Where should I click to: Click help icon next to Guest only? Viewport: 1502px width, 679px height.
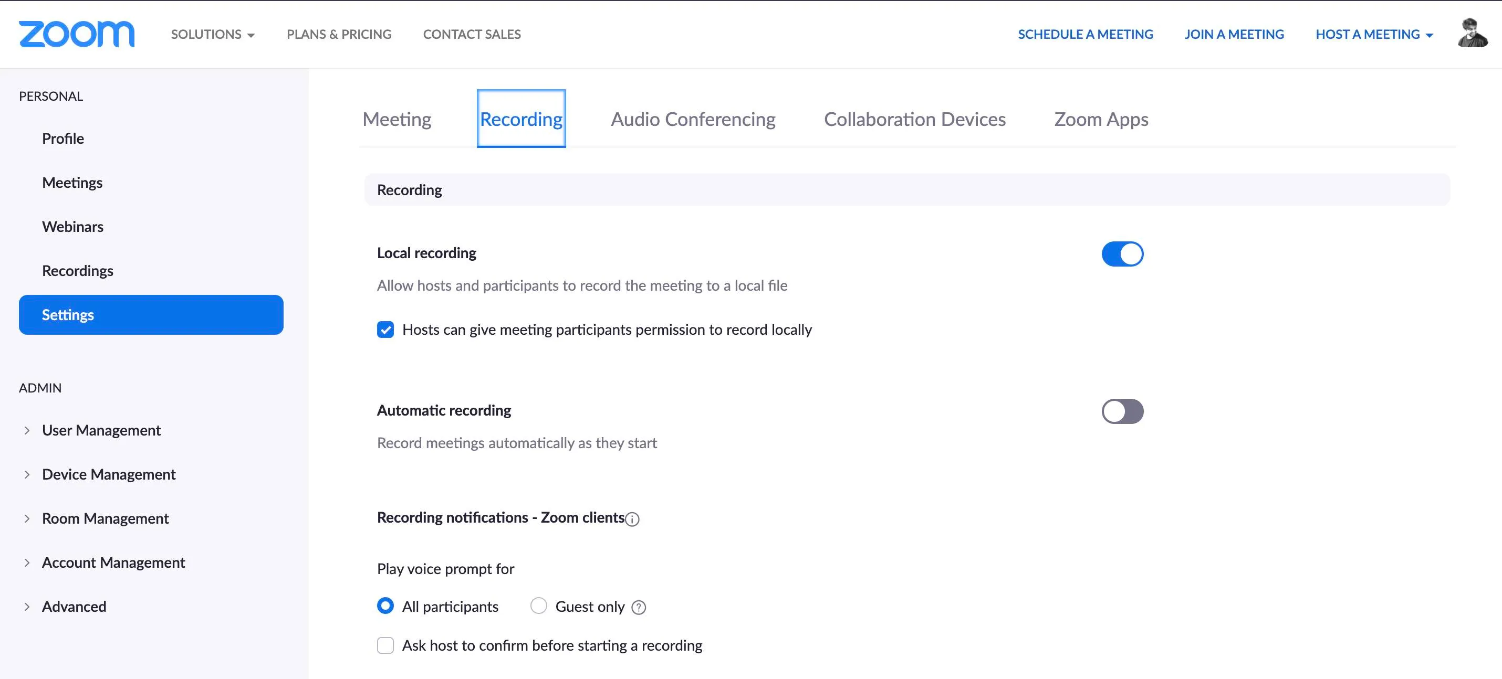pos(639,607)
